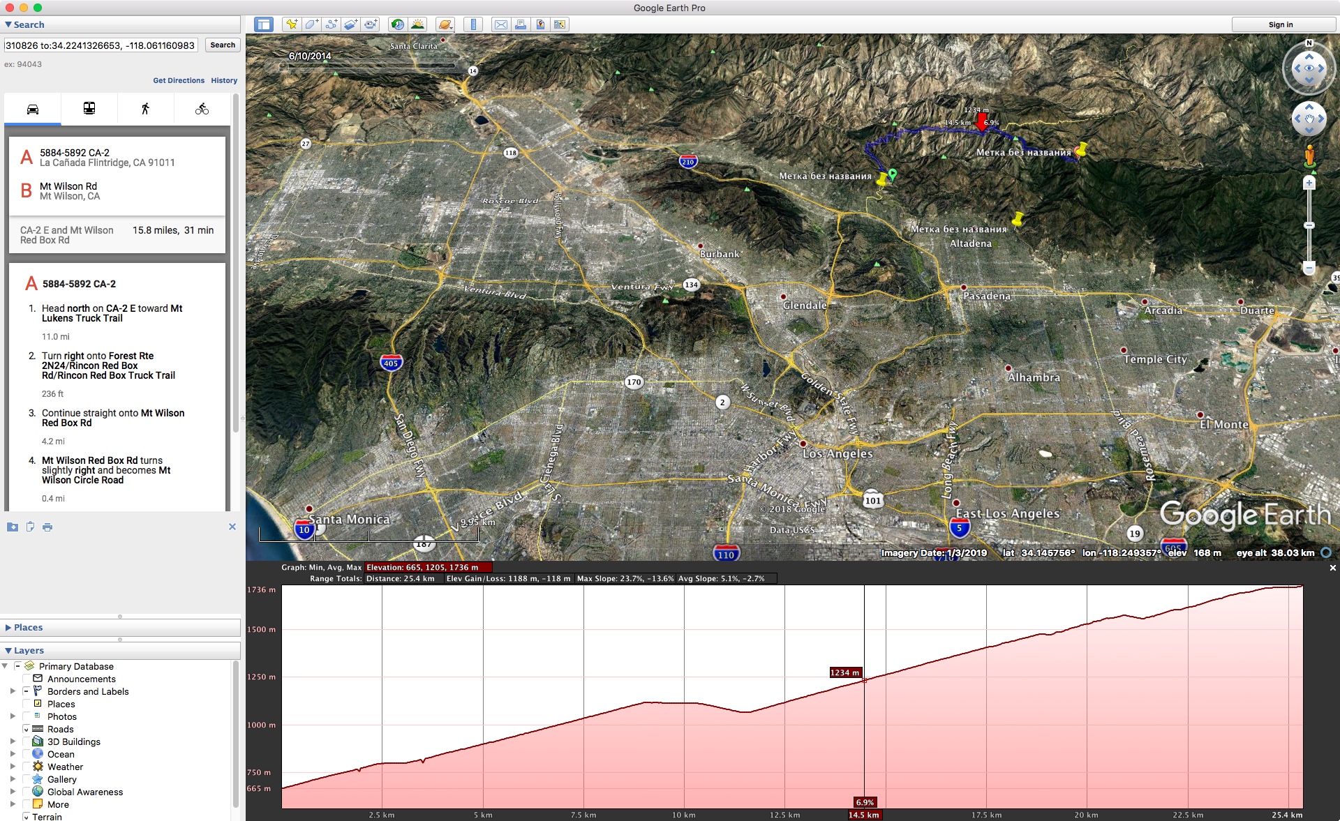The height and width of the screenshot is (821, 1340).
Task: Open the planet switcher dropdown
Action: [445, 24]
